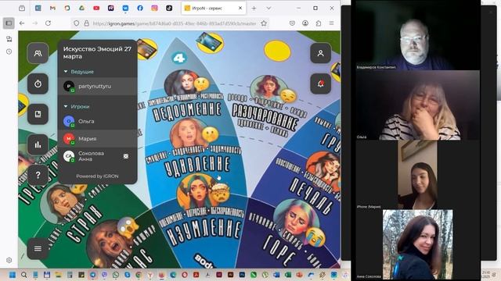
Task: Open the question mark help button
Action: (38, 175)
